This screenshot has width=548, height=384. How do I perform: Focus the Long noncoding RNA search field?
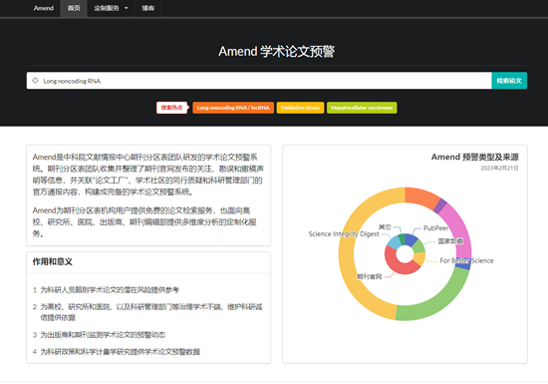(x=259, y=81)
